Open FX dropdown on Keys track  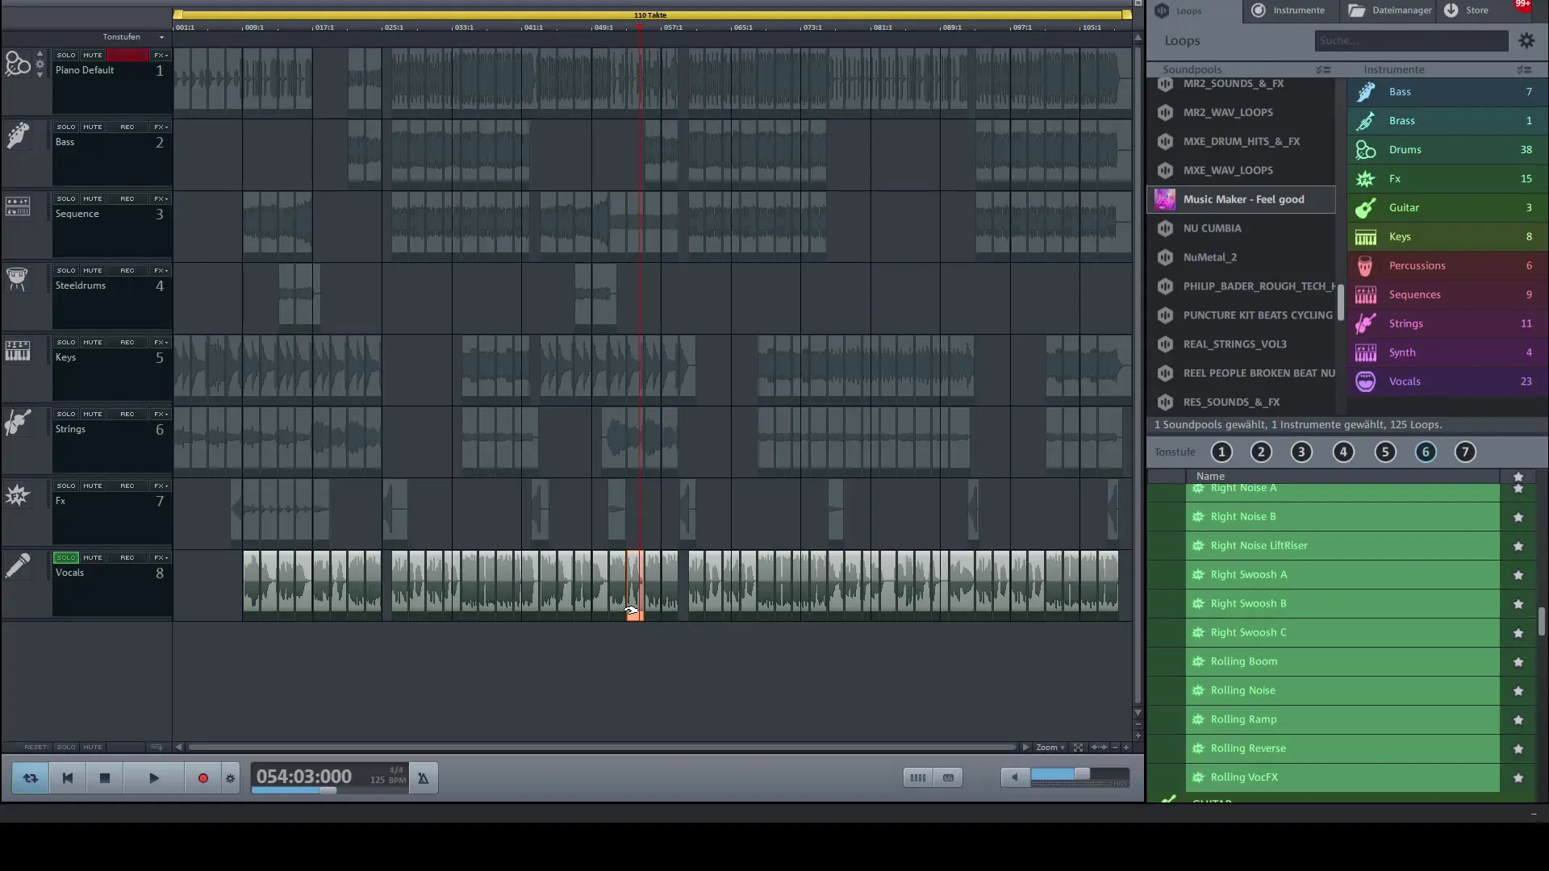pyautogui.click(x=161, y=342)
